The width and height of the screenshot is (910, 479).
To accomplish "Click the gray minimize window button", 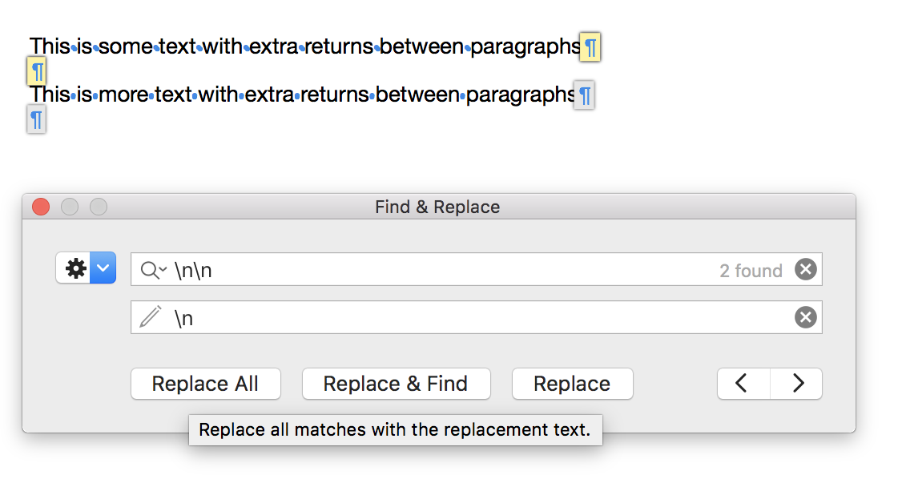I will (x=70, y=207).
